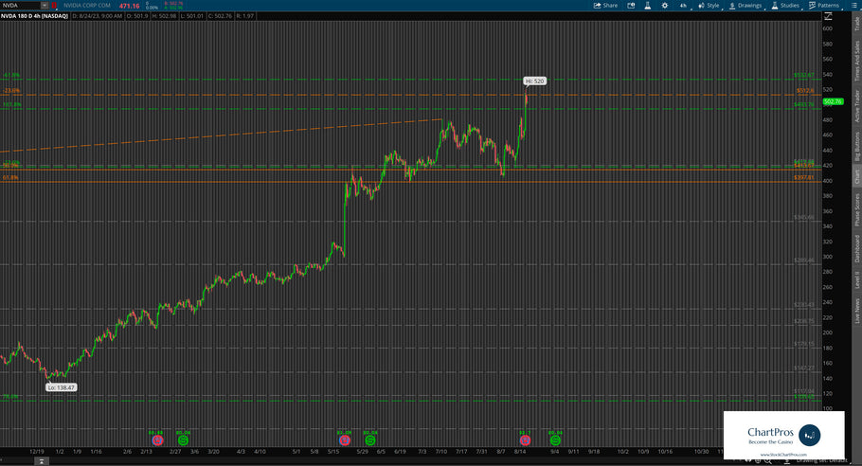Image resolution: width=862 pixels, height=466 pixels.
Task: Click the green dividend marker near 2/27
Action: click(183, 440)
